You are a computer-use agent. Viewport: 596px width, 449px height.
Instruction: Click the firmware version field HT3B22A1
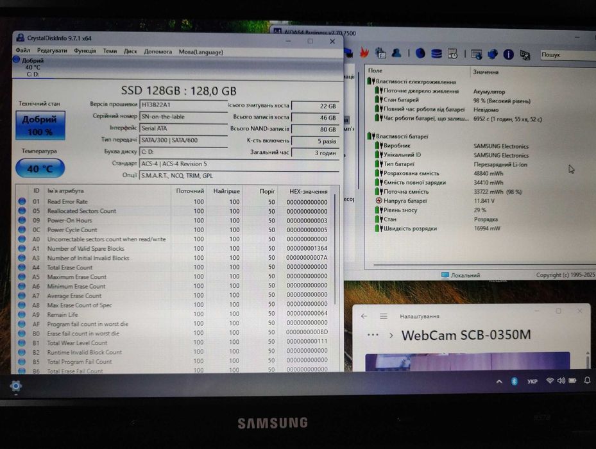point(183,105)
